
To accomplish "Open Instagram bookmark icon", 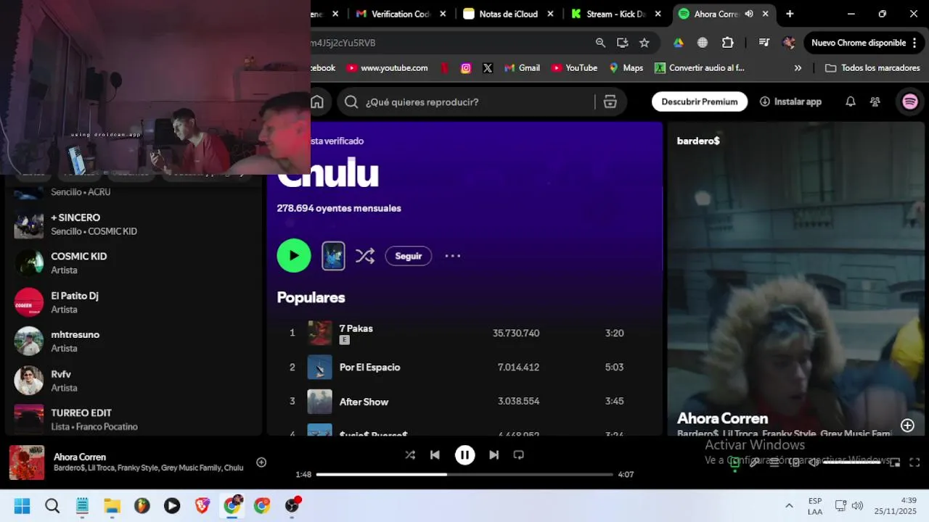I will click(x=466, y=67).
